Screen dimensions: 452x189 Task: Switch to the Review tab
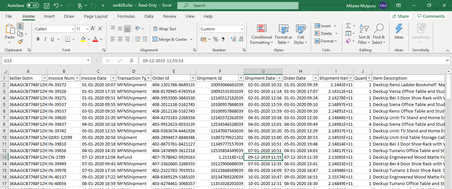pyautogui.click(x=170, y=16)
